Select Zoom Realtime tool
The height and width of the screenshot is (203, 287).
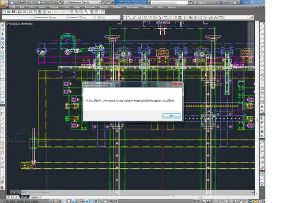(x=76, y=12)
